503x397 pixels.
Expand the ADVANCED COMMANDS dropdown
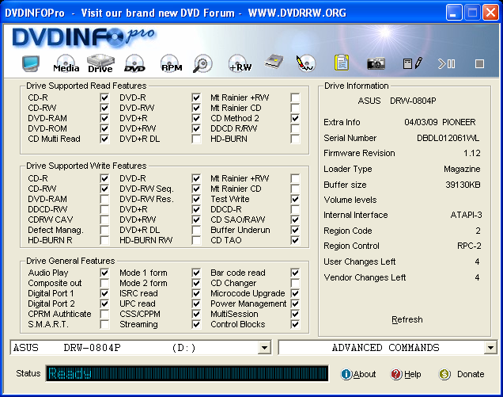(x=490, y=348)
